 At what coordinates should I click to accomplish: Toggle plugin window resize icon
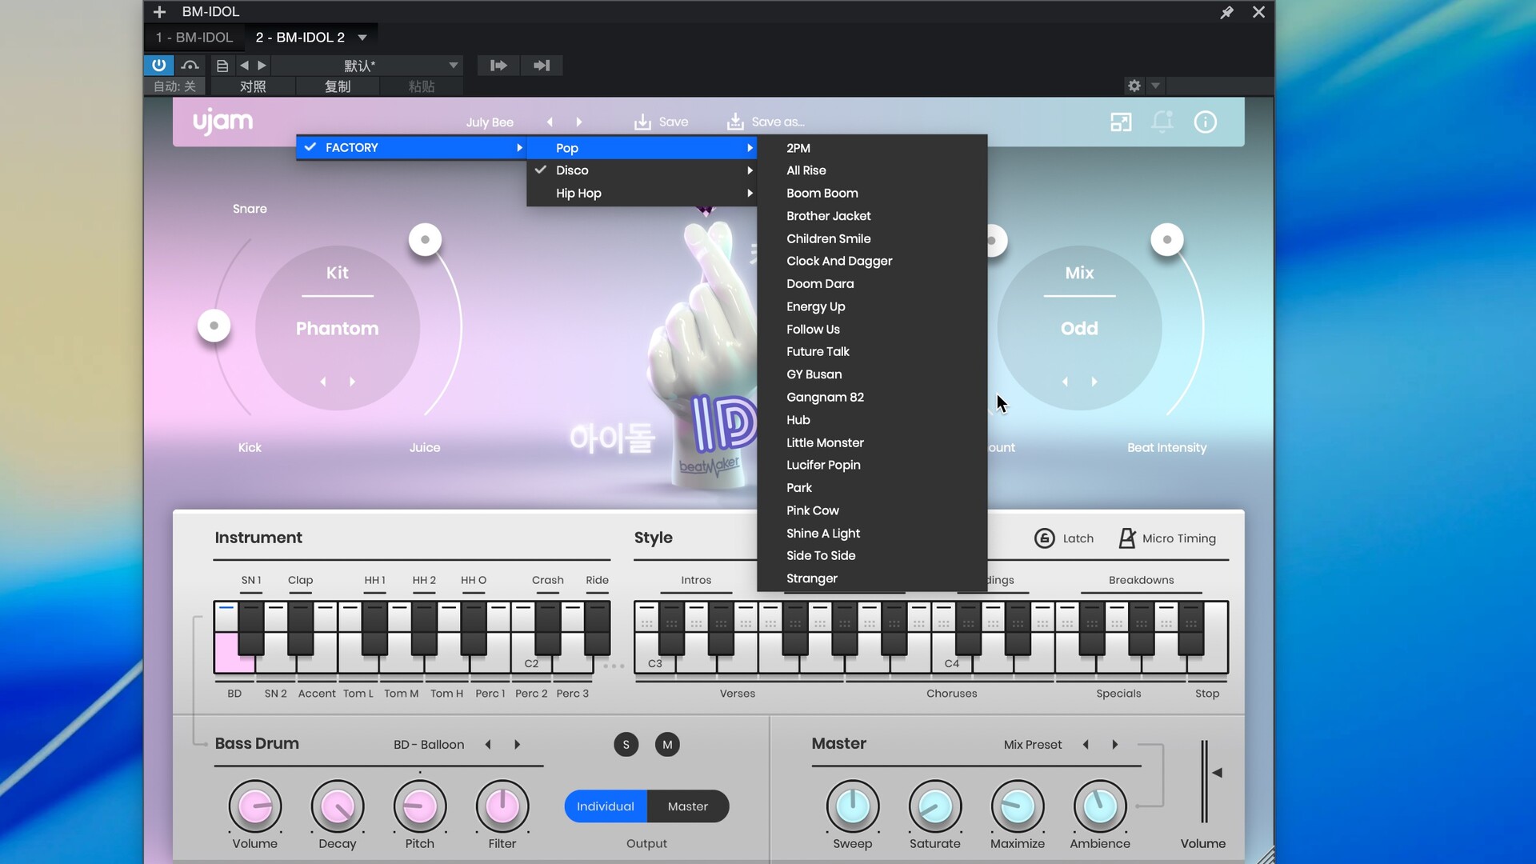pos(1121,122)
